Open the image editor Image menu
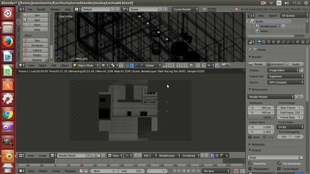The height and width of the screenshot is (174, 310). coord(42,156)
